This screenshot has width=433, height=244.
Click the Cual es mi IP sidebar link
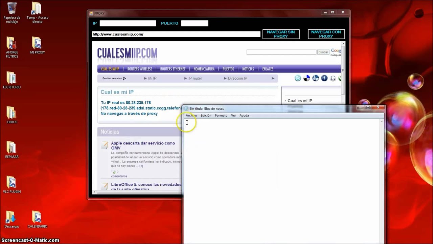coord(300,101)
